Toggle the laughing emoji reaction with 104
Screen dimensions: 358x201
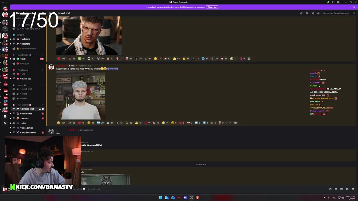[x=61, y=123]
